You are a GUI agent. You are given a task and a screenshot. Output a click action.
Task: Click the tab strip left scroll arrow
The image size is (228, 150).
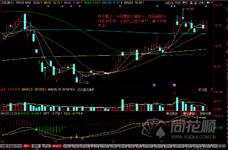220,146
